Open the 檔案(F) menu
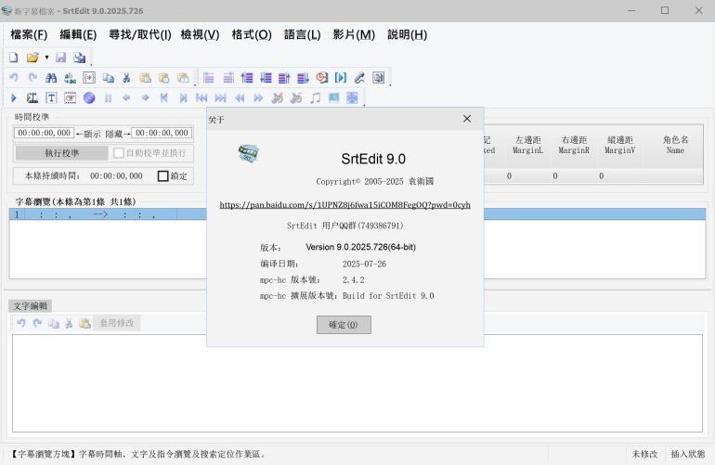715x465 pixels. [29, 34]
